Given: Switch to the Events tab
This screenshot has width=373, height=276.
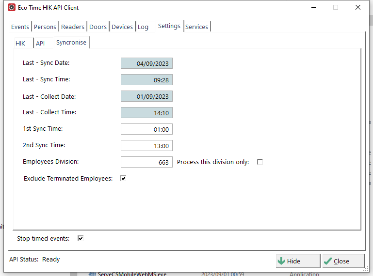Looking at the screenshot, I should 20,27.
